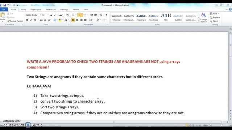The image size is (232, 130).
Task: Click the Change Styles icon
Action: click(x=204, y=17)
